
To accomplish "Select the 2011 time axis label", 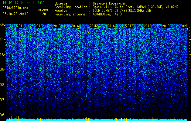I will pyautogui.click(x=20, y=26).
